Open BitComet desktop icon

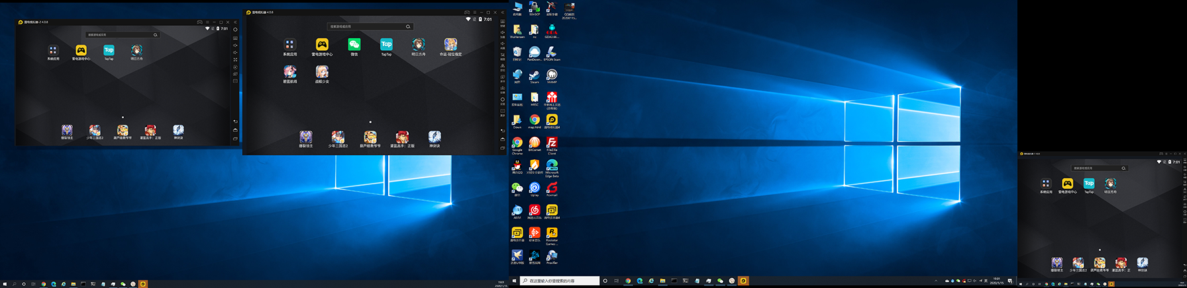click(x=534, y=143)
